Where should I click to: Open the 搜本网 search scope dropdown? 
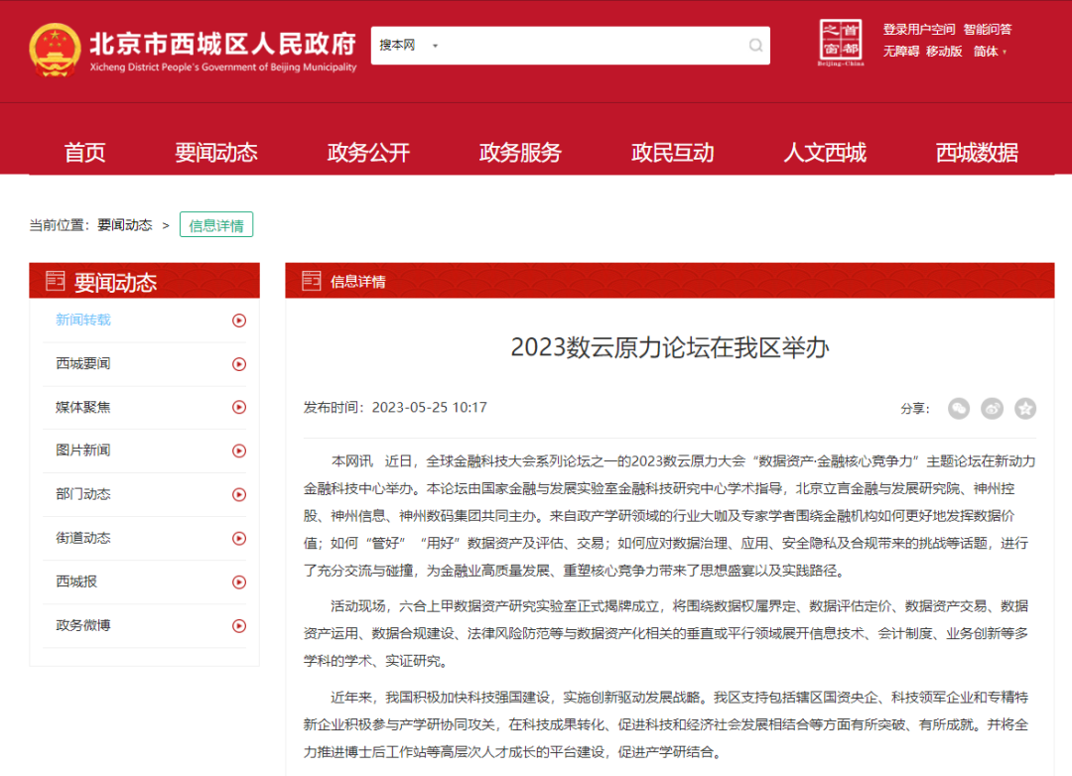pos(408,46)
